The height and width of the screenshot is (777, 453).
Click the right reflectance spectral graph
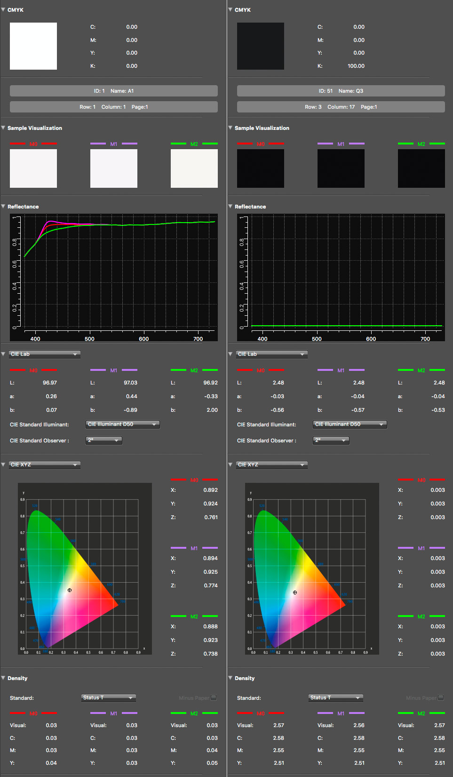341,278
